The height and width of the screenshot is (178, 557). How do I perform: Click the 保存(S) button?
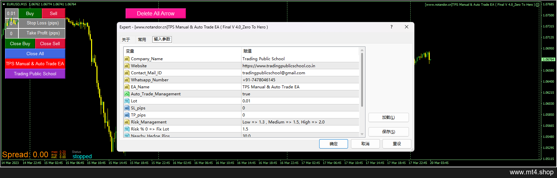click(x=389, y=132)
